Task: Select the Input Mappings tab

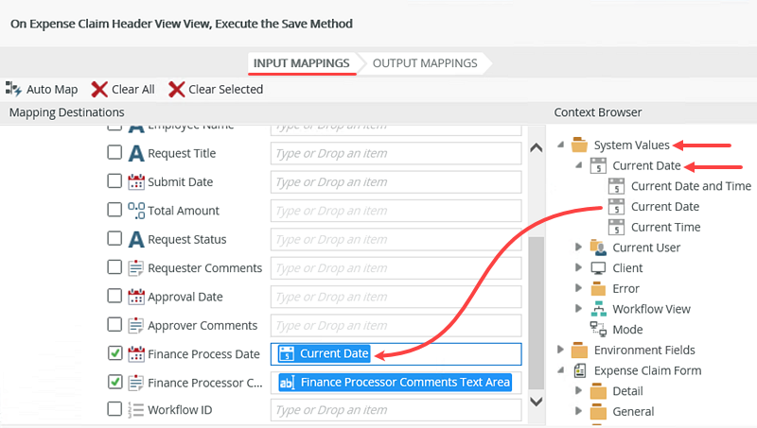Action: (x=300, y=63)
